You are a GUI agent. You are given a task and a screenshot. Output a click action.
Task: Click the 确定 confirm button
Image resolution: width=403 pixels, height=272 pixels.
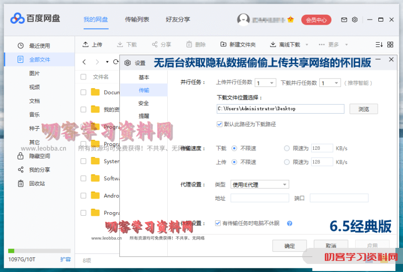click(290, 246)
